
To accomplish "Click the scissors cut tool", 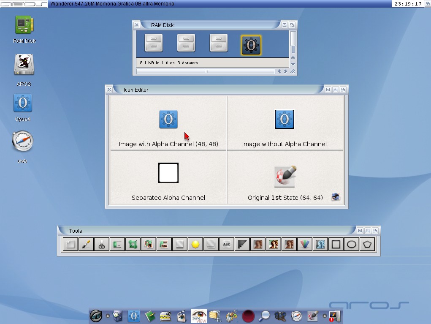I will [x=102, y=244].
